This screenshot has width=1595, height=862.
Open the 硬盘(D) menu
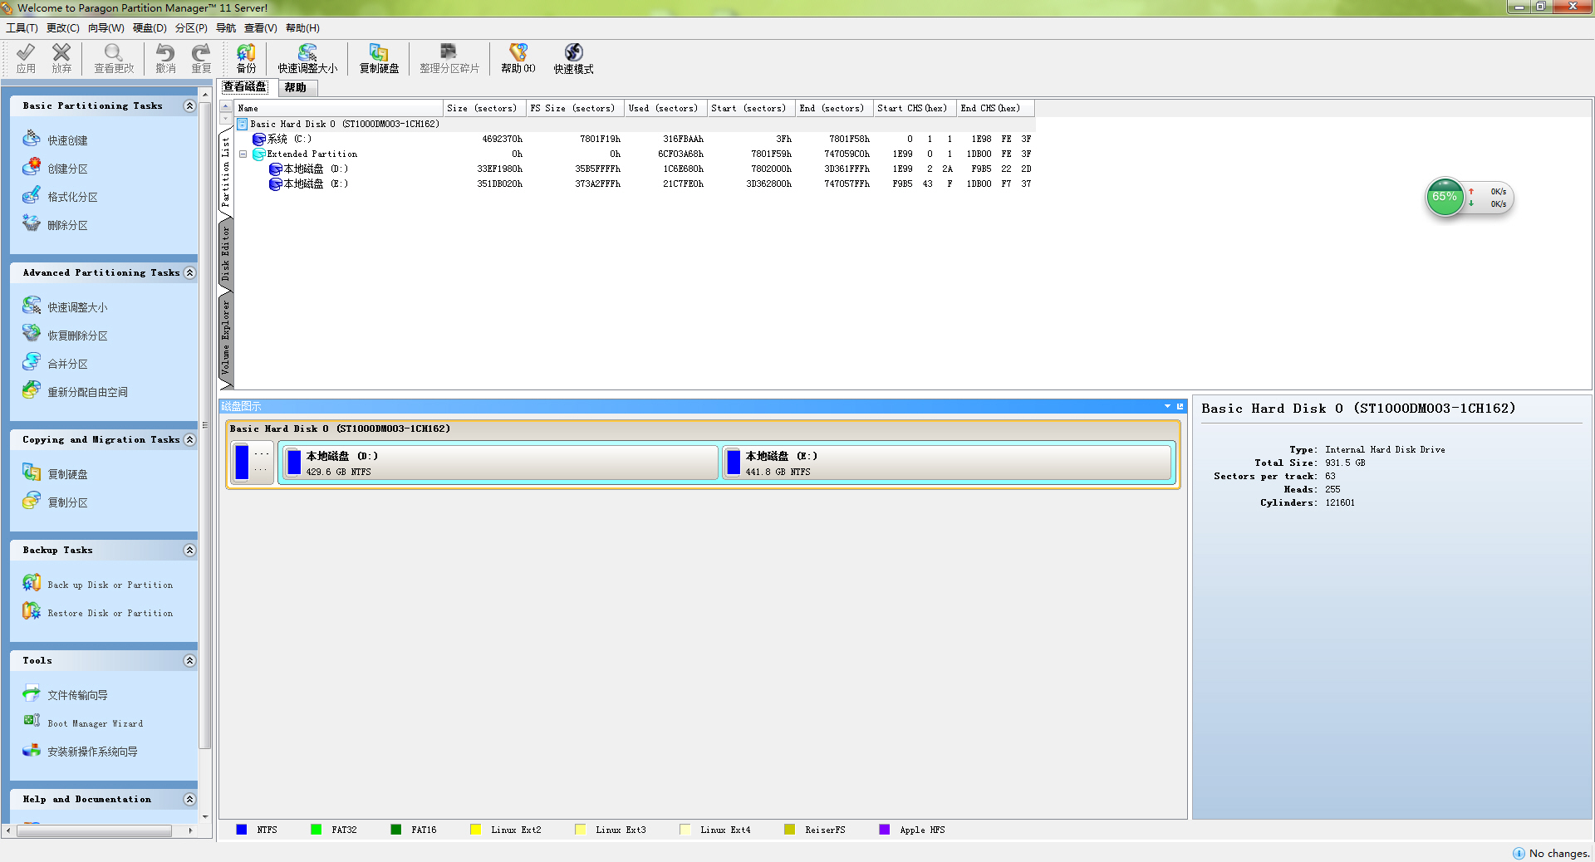pyautogui.click(x=150, y=28)
